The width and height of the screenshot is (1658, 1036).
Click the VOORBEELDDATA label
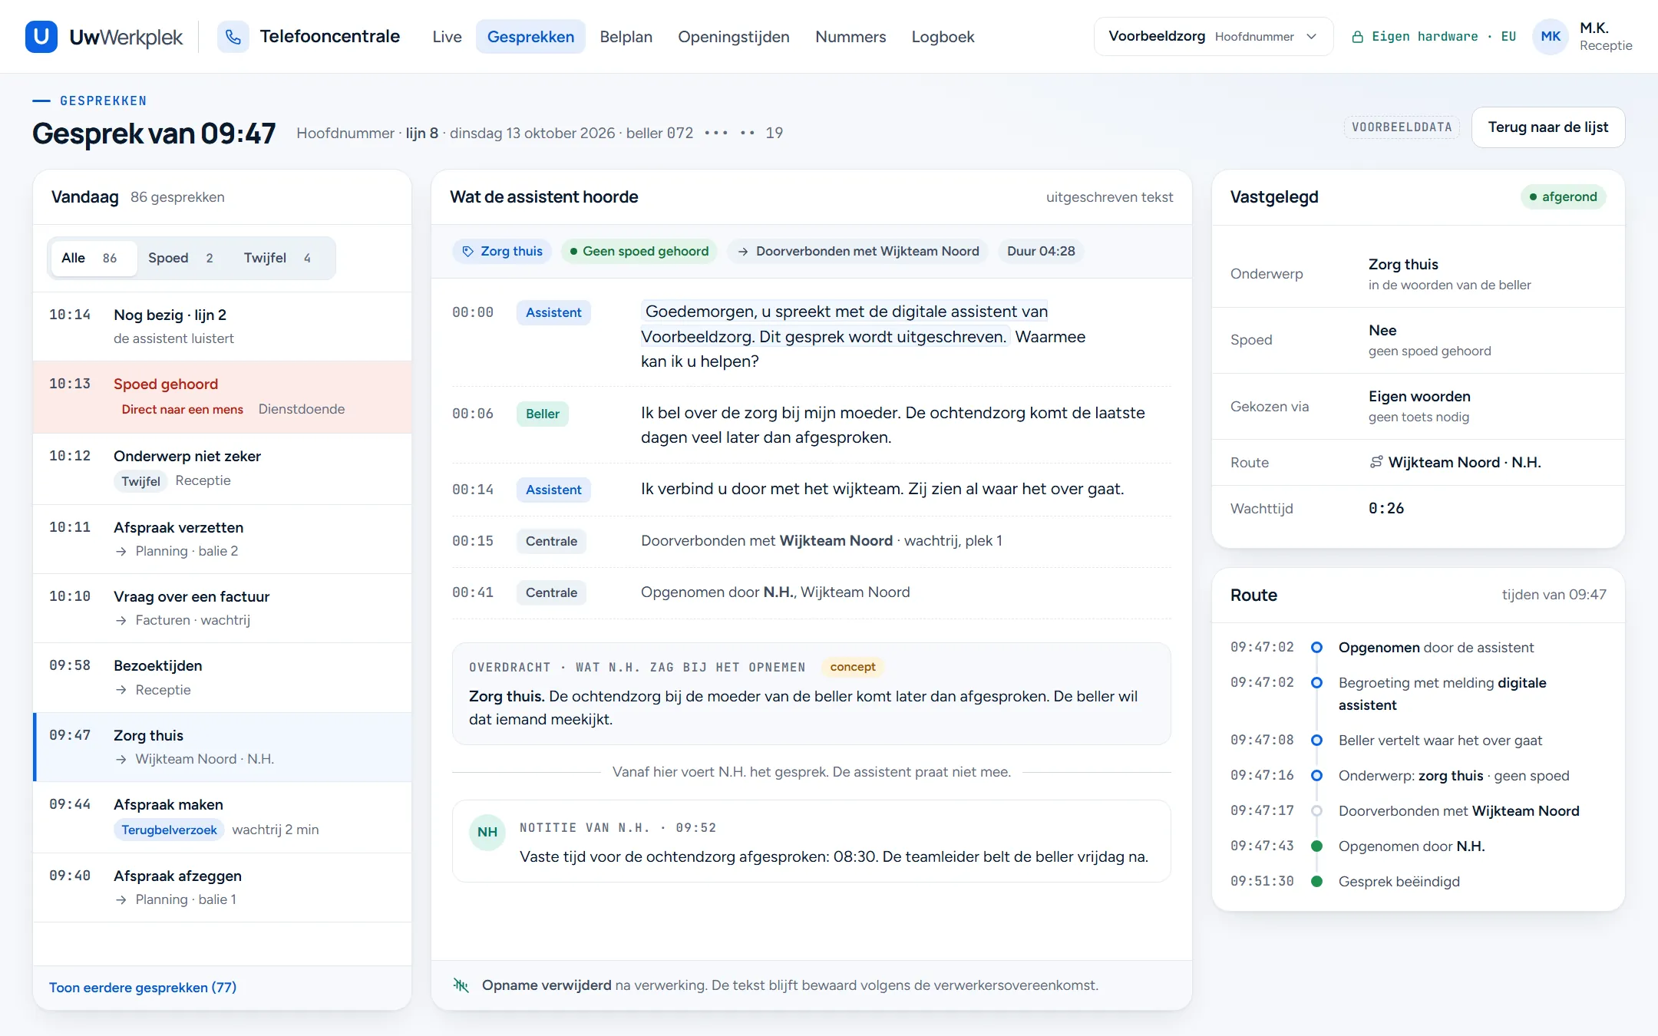click(x=1402, y=127)
